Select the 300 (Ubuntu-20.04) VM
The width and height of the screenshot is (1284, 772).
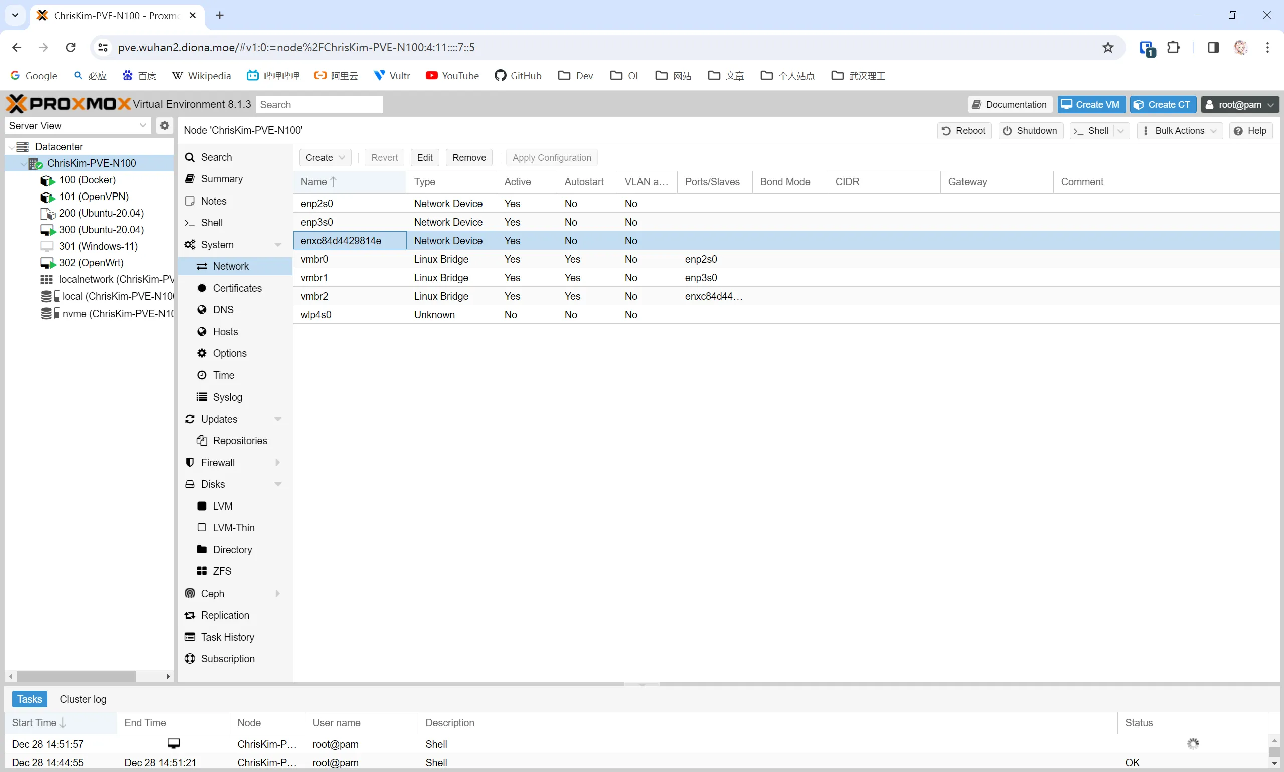pos(101,230)
